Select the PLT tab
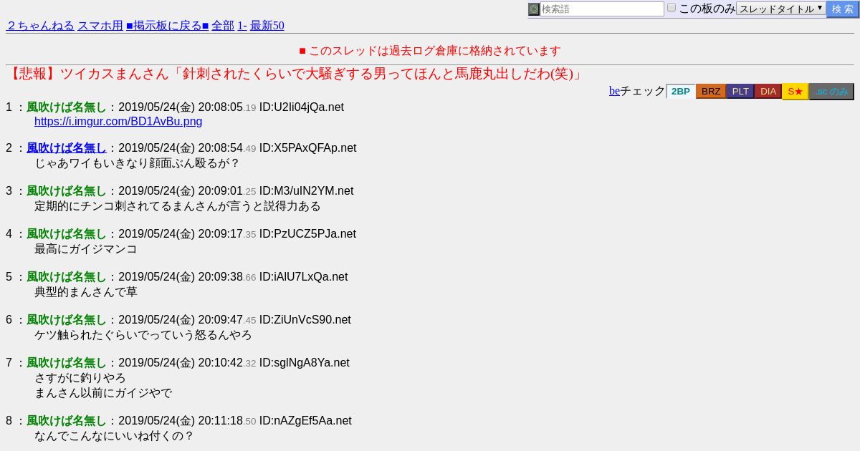This screenshot has height=451, width=860. 740,92
